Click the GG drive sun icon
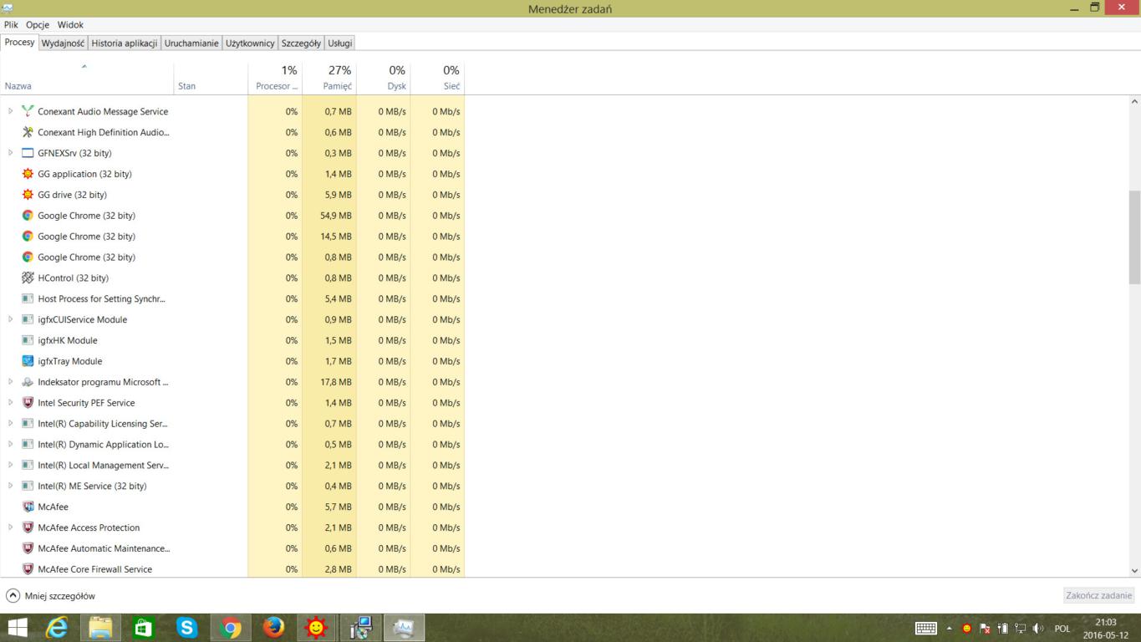This screenshot has width=1141, height=642. [x=28, y=195]
